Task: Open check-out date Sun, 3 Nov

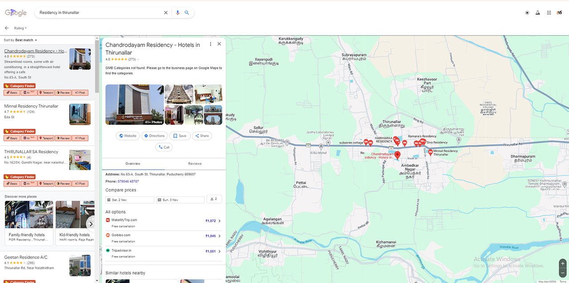Action: coord(180,200)
